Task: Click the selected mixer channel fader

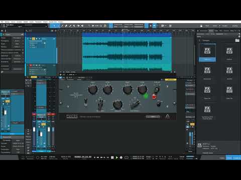Action: click(x=41, y=134)
